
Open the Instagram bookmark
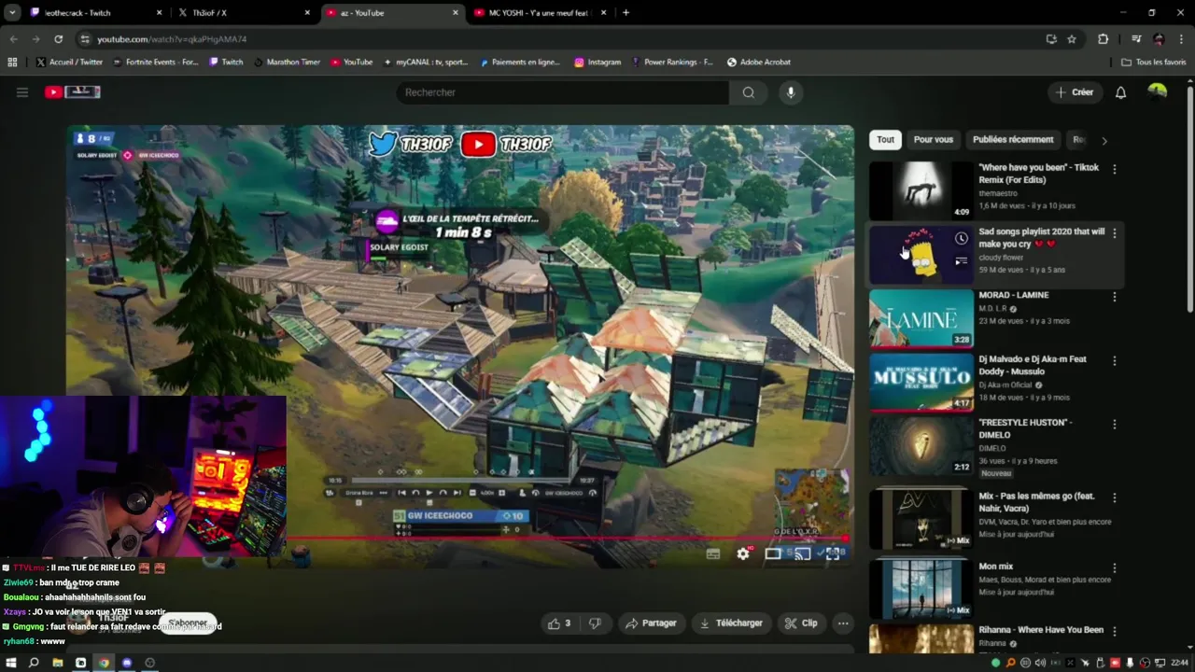coord(597,62)
